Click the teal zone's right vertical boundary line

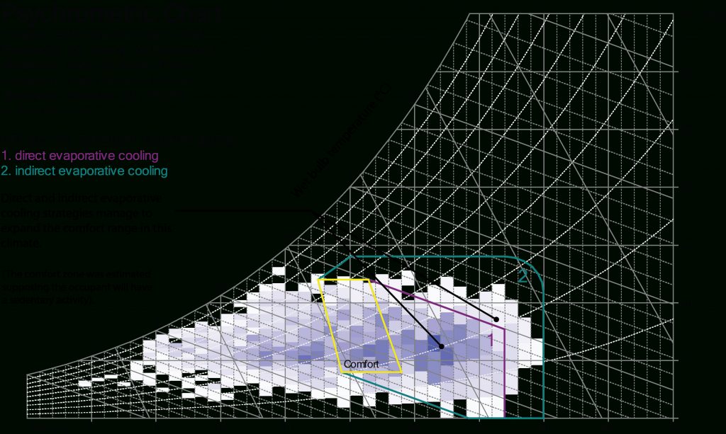point(544,354)
